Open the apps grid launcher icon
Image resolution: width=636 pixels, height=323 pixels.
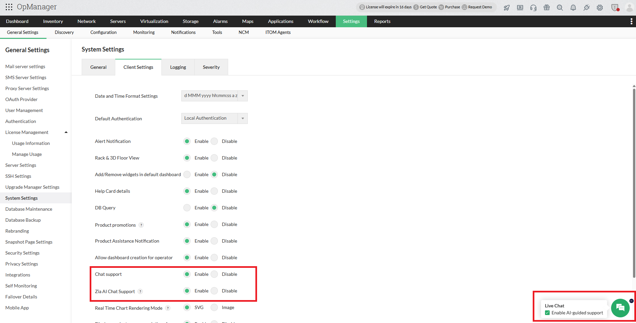pyautogui.click(x=9, y=7)
